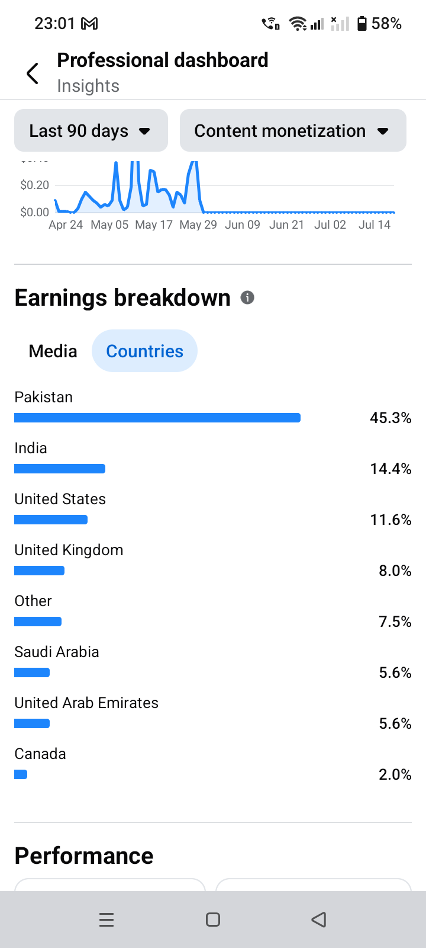Tap Android back triangle icon
Viewport: 426px width, 948px height.
(x=319, y=920)
